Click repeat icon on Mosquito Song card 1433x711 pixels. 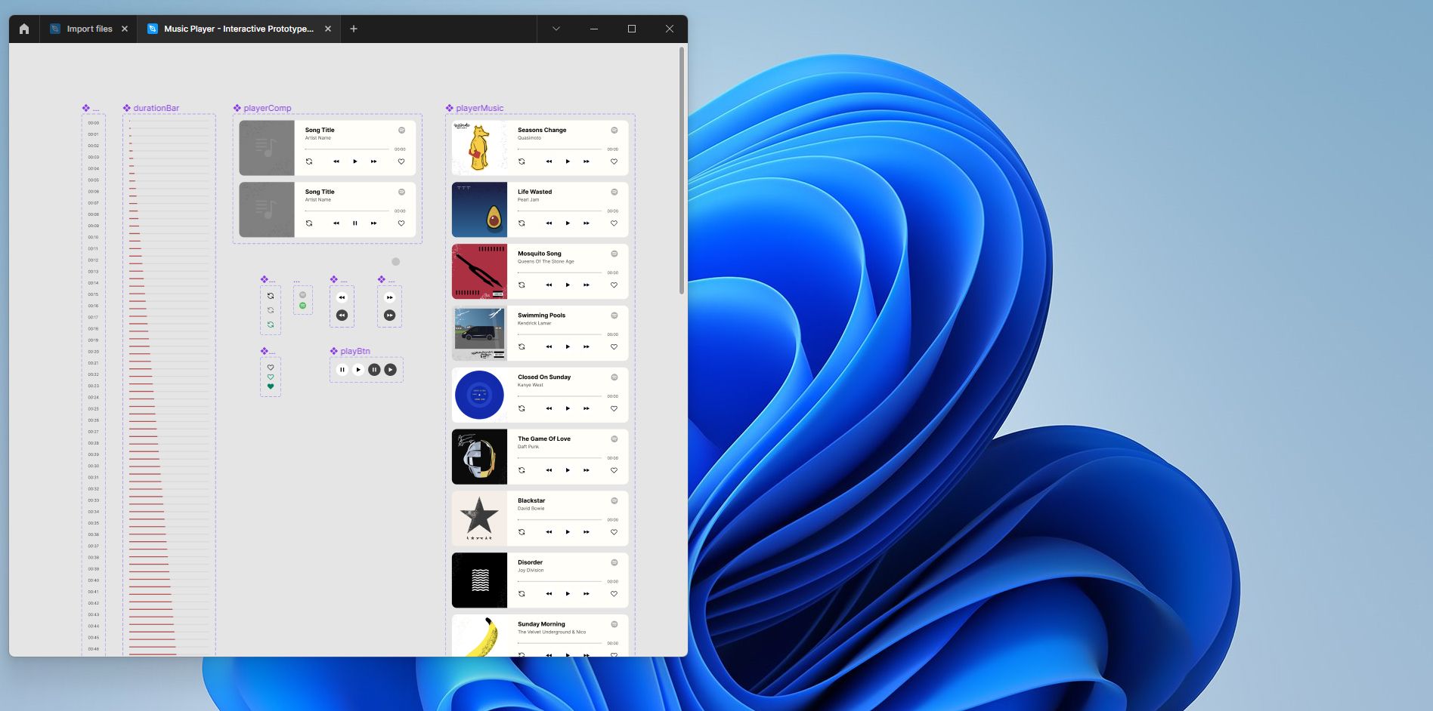coord(522,285)
